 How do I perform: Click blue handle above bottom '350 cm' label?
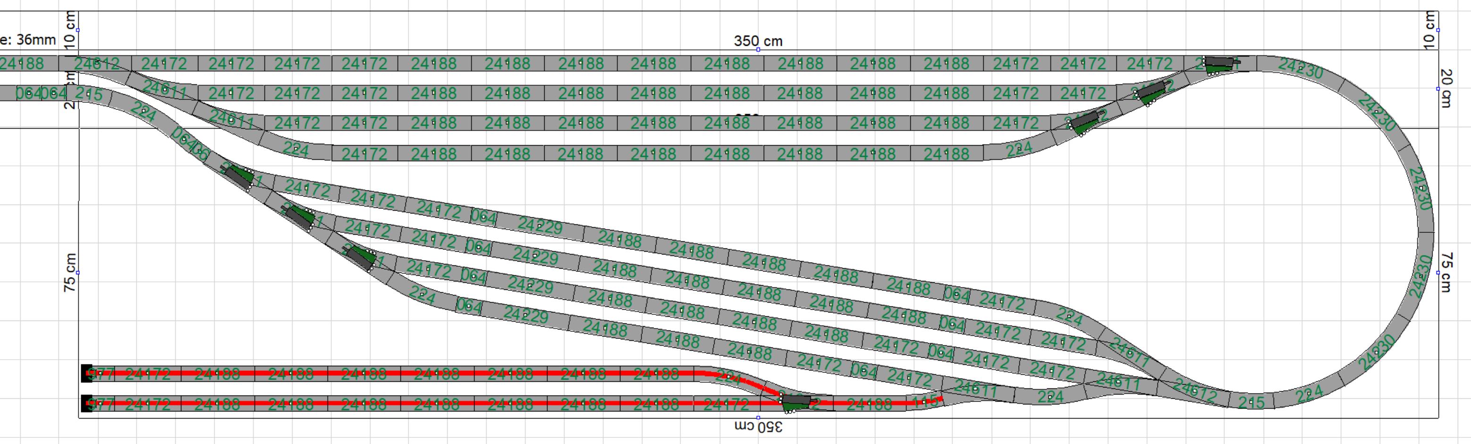pos(758,418)
